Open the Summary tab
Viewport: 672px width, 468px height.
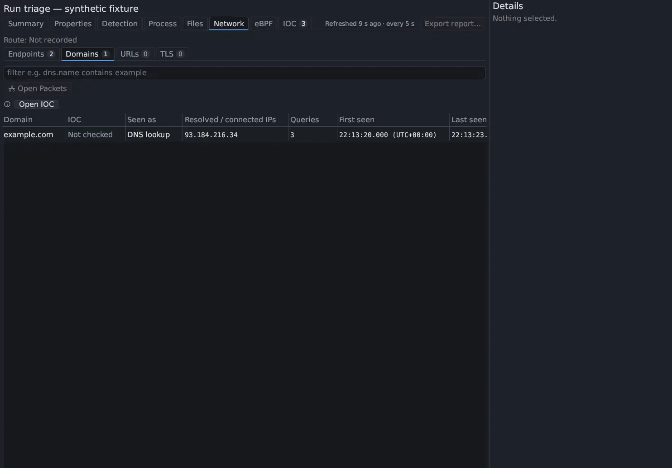[26, 24]
